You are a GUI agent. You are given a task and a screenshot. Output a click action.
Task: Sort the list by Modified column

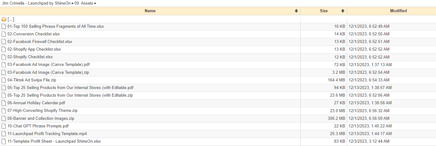click(398, 11)
